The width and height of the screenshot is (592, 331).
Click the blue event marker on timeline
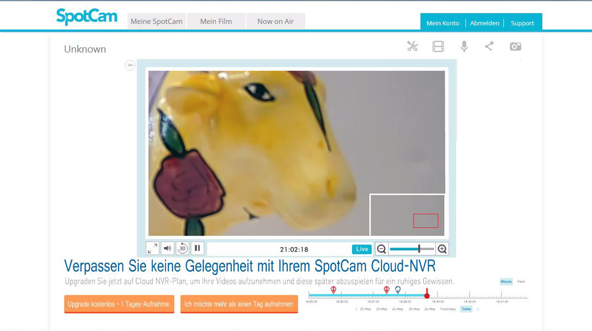pyautogui.click(x=398, y=290)
